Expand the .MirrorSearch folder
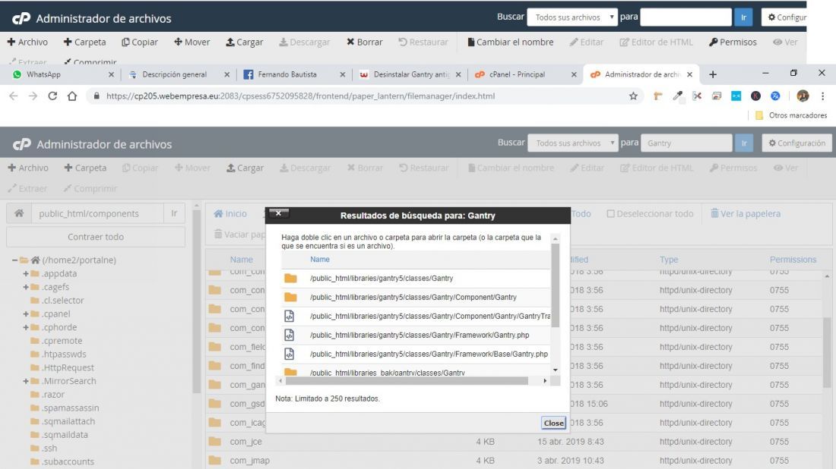 (26, 381)
